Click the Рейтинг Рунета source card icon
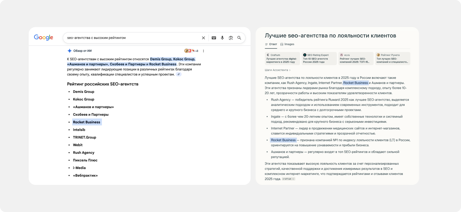461x212 pixels. tap(378, 55)
